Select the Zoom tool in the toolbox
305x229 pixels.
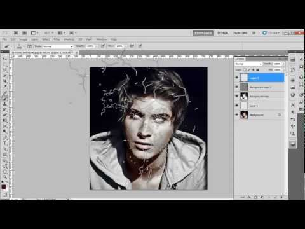point(4,177)
